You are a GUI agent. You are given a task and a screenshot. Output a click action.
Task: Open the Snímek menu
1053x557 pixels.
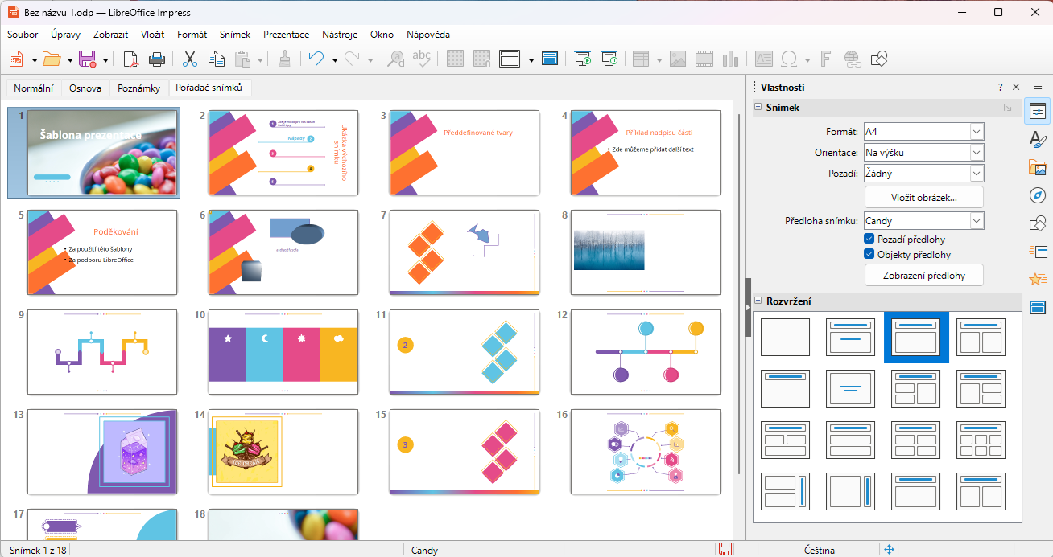click(x=235, y=35)
